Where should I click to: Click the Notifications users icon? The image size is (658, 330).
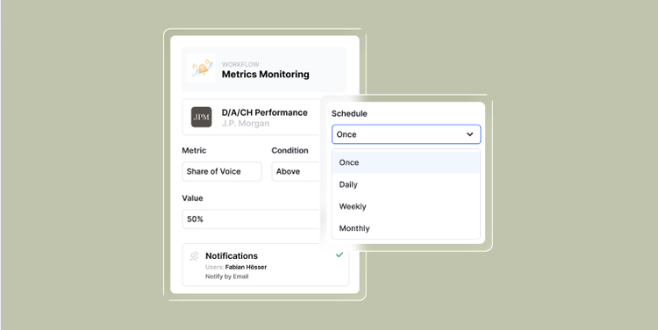point(194,256)
